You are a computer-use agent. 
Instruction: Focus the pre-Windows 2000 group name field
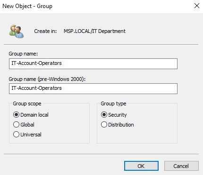93,89
